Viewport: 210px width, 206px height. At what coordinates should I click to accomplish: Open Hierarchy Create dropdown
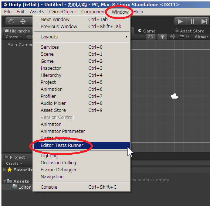coord(14,37)
